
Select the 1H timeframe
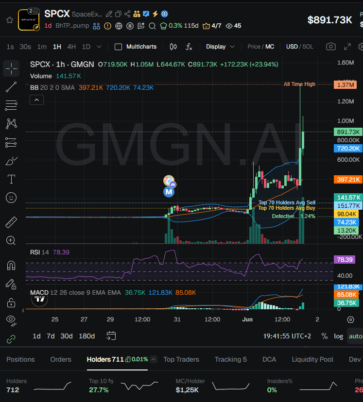pyautogui.click(x=57, y=47)
